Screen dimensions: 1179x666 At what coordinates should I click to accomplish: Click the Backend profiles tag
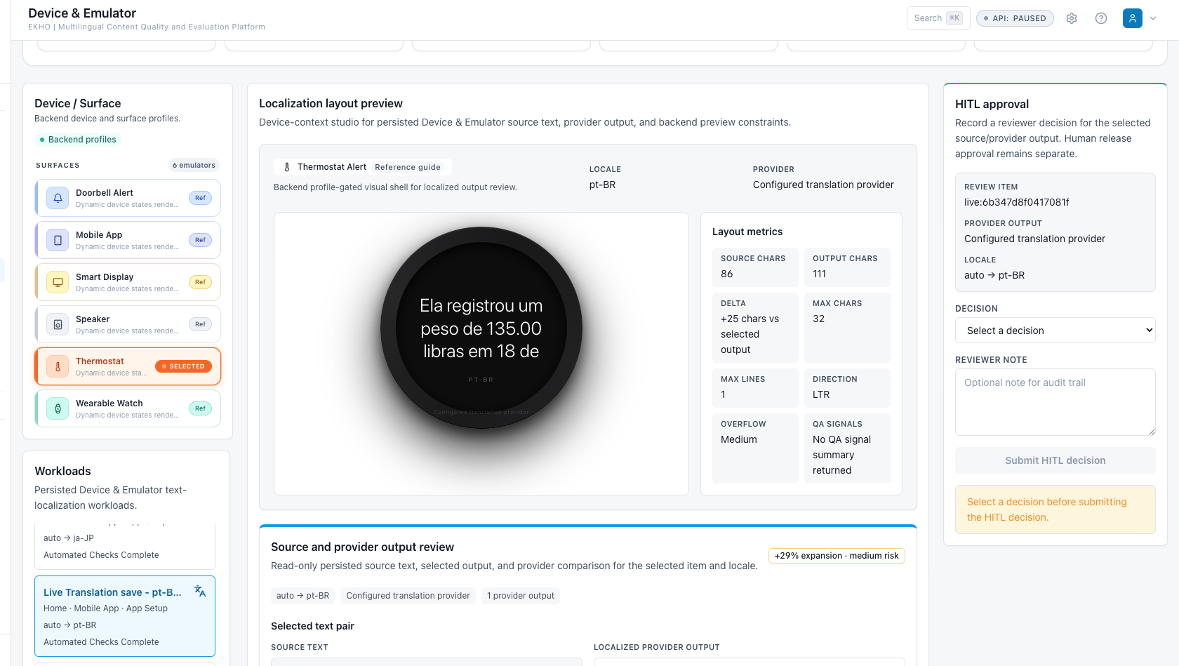[78, 140]
